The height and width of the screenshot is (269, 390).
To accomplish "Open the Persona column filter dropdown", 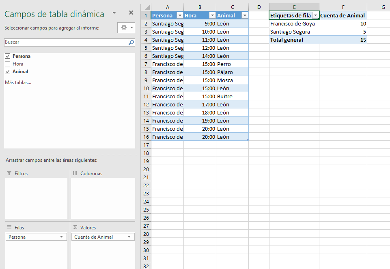I will point(180,16).
